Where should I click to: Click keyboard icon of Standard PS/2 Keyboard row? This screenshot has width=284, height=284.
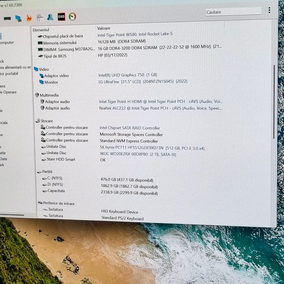45,216
